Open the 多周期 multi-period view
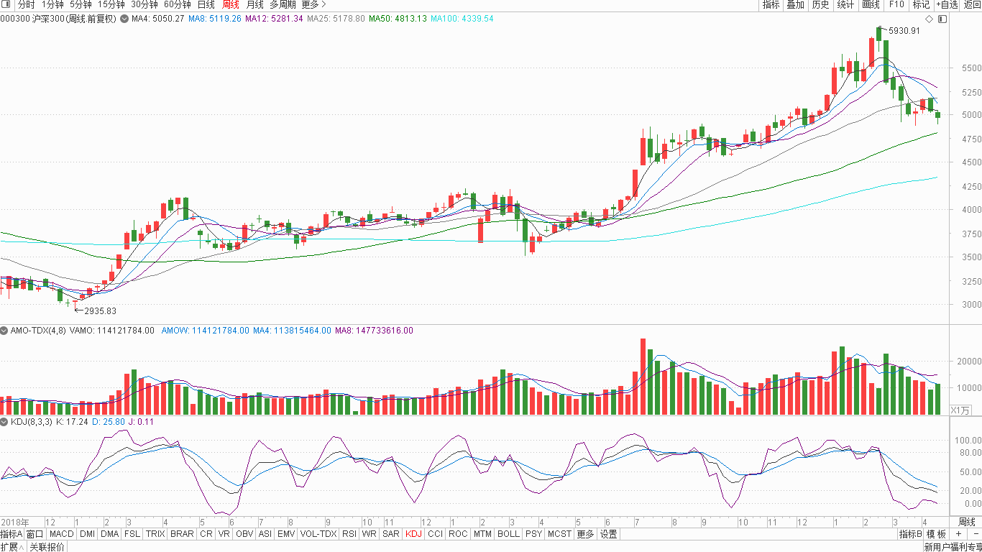Viewport: 982px width, 552px height. (283, 4)
